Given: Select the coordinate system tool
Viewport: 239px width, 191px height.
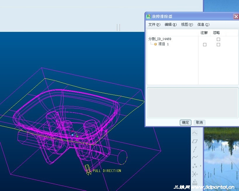Looking at the screenshot, I should click(195, 174).
